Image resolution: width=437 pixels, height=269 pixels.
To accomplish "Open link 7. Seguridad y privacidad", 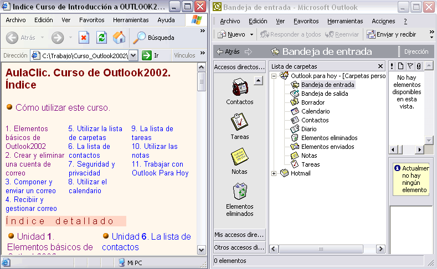I will tap(91, 169).
